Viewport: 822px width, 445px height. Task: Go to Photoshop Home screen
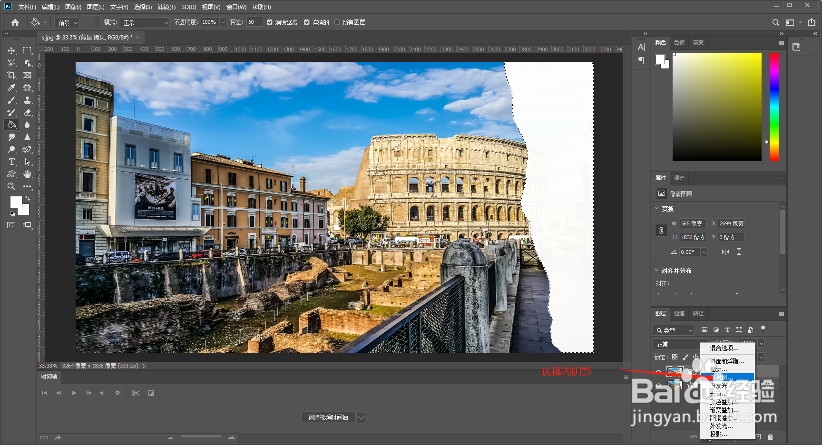(x=15, y=22)
